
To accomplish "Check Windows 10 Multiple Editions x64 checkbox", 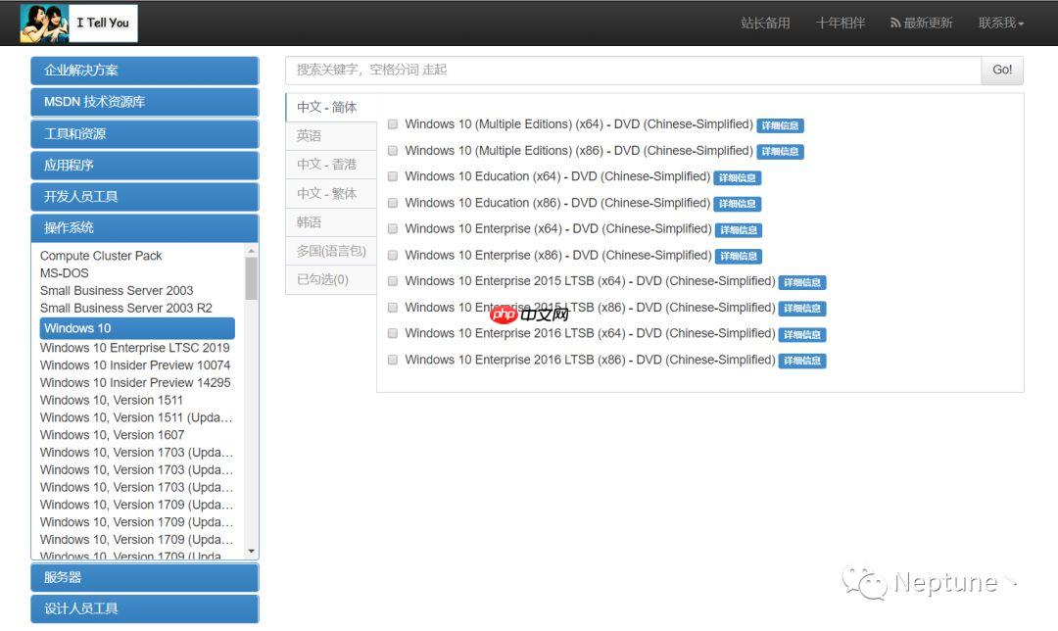I will click(x=393, y=124).
